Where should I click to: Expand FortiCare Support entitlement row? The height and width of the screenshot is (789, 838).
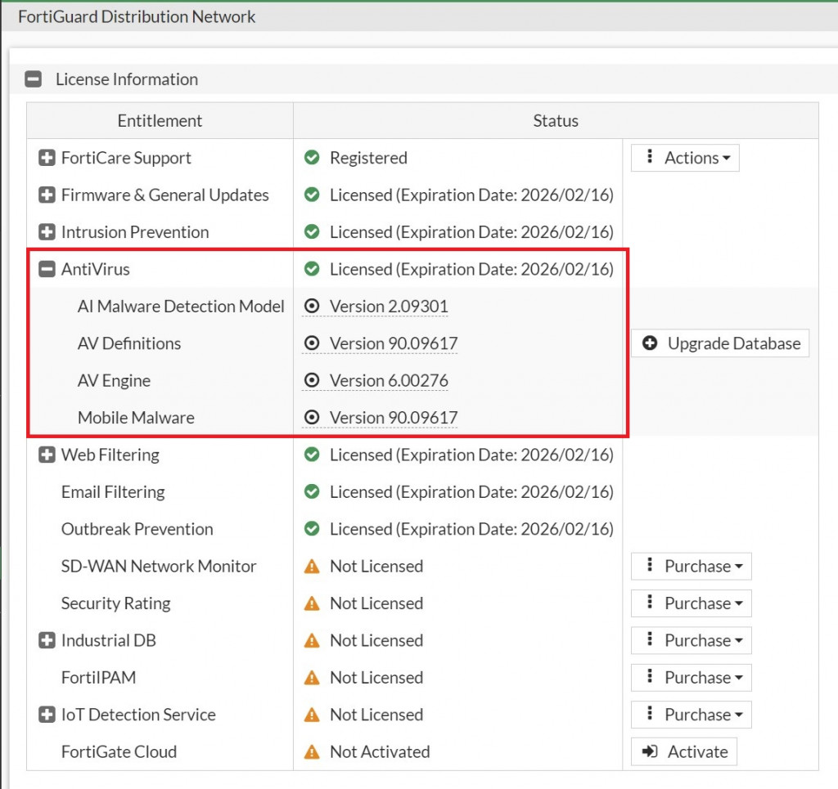pos(47,158)
